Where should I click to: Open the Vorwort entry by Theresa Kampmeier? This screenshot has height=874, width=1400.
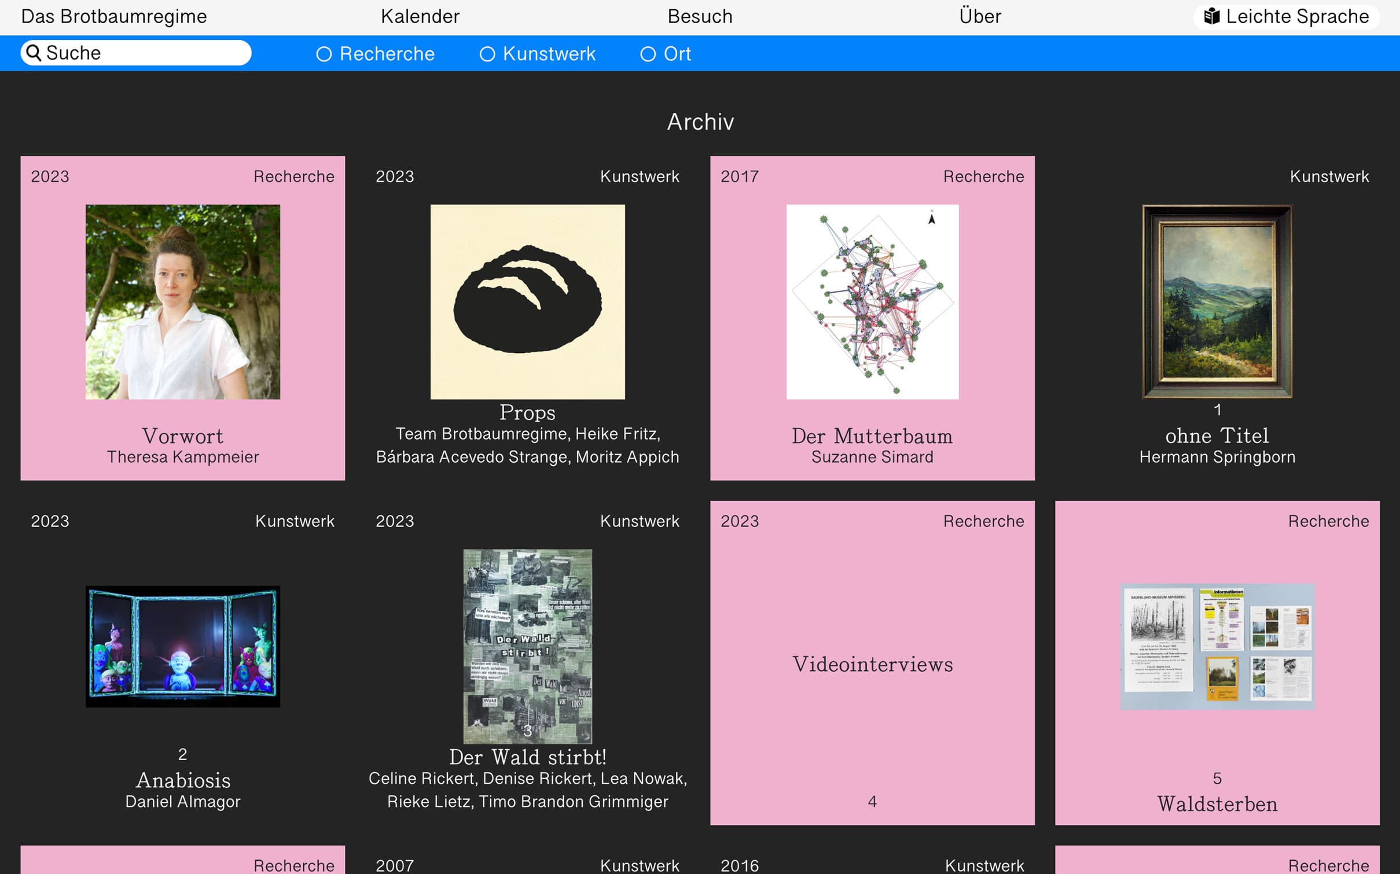182,436
